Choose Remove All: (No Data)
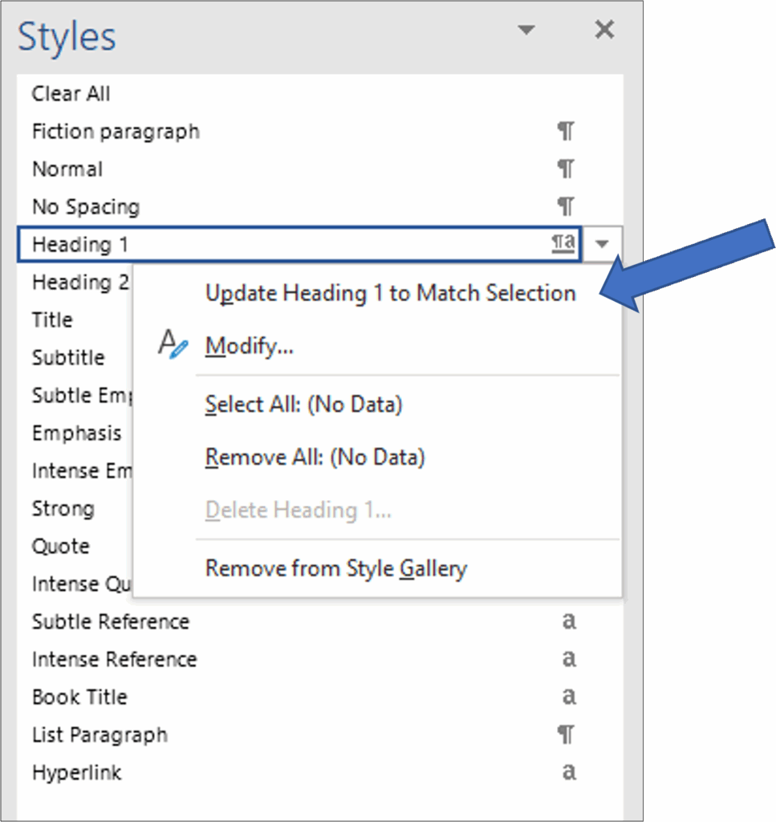 tap(315, 458)
